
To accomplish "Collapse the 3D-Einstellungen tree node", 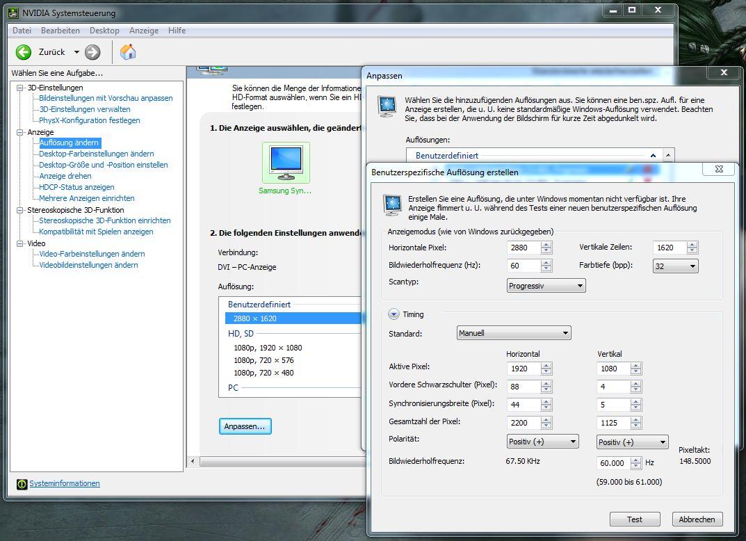I will coord(22,88).
